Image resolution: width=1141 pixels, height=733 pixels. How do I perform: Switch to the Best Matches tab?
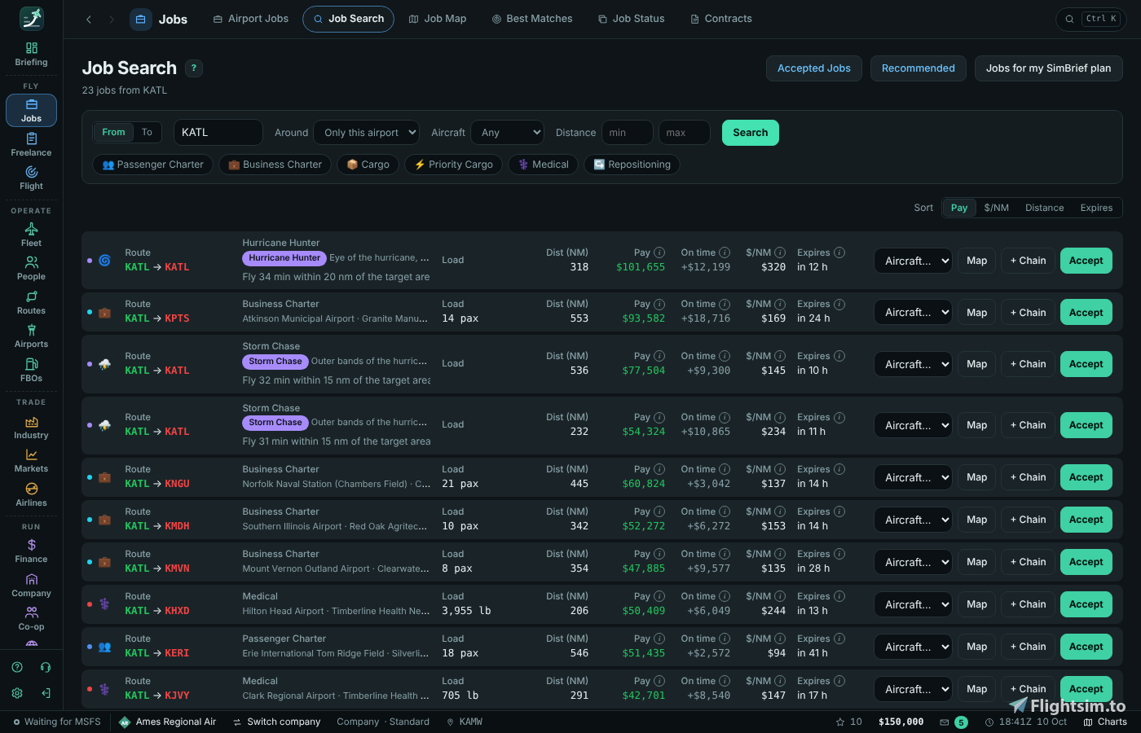click(532, 19)
